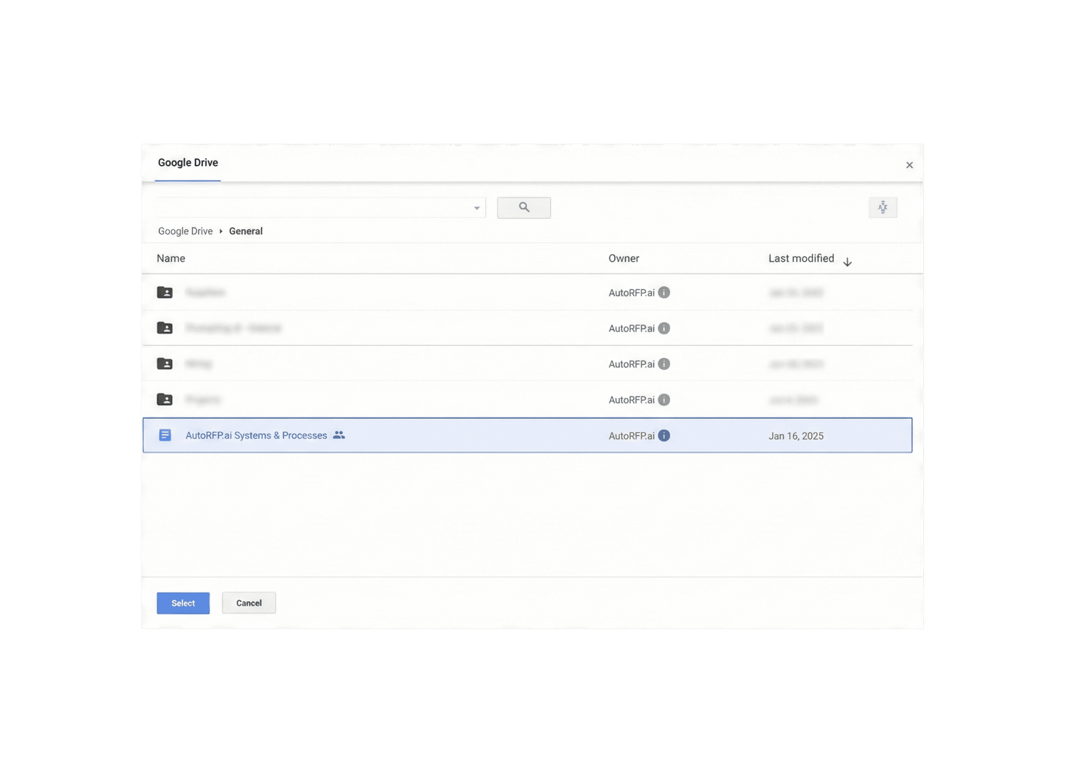
Task: Click the magnifying glass search button
Action: tap(523, 207)
